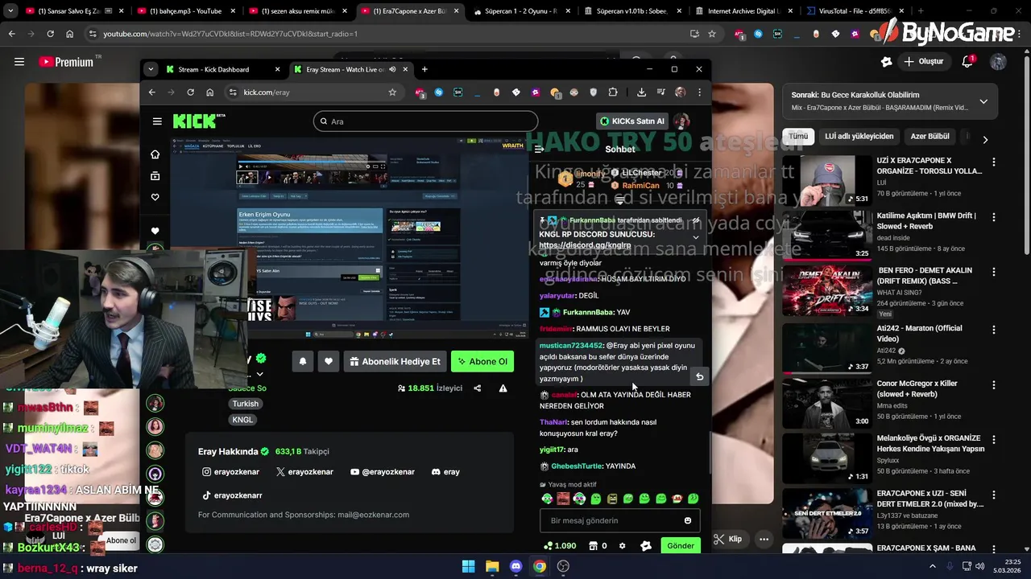This screenshot has height=579, width=1031.
Task: Expand the chat leaderboard arrow below RahmiCan
Action: pyautogui.click(x=619, y=202)
